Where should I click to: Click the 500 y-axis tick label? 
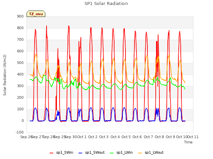pyautogui.click(x=20, y=63)
